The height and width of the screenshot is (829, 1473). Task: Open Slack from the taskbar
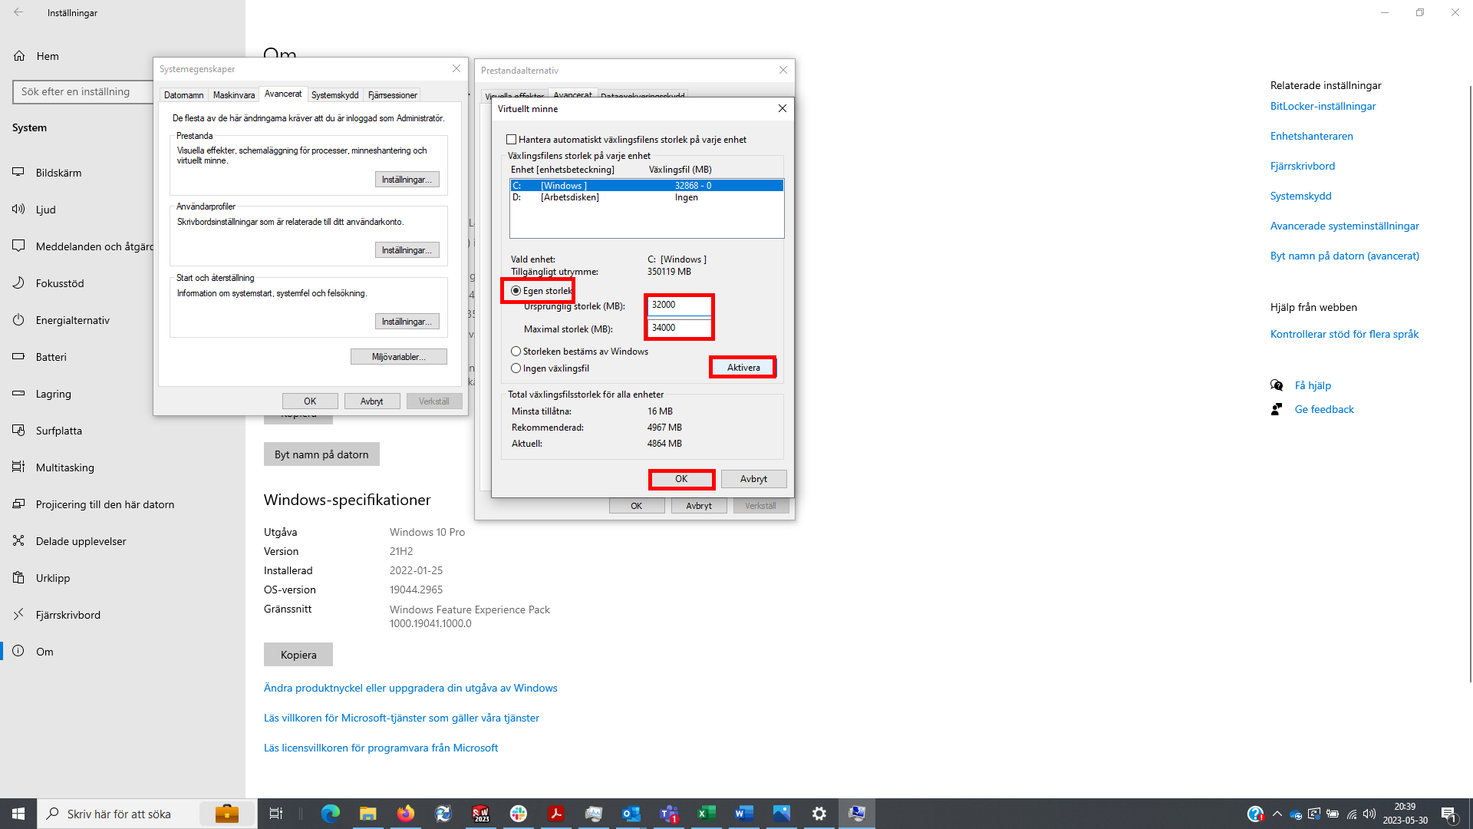pos(519,814)
